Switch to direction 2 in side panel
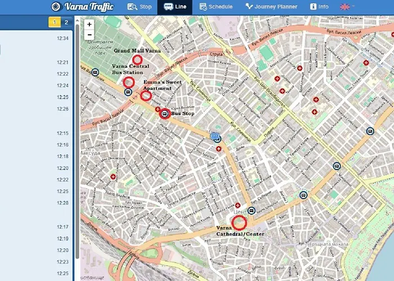Screen dimensions: 394x281 66,22
